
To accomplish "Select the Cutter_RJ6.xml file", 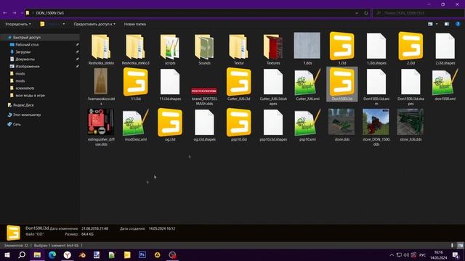I will (307, 85).
